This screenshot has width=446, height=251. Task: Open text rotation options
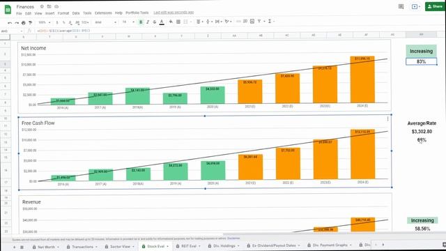point(228,22)
